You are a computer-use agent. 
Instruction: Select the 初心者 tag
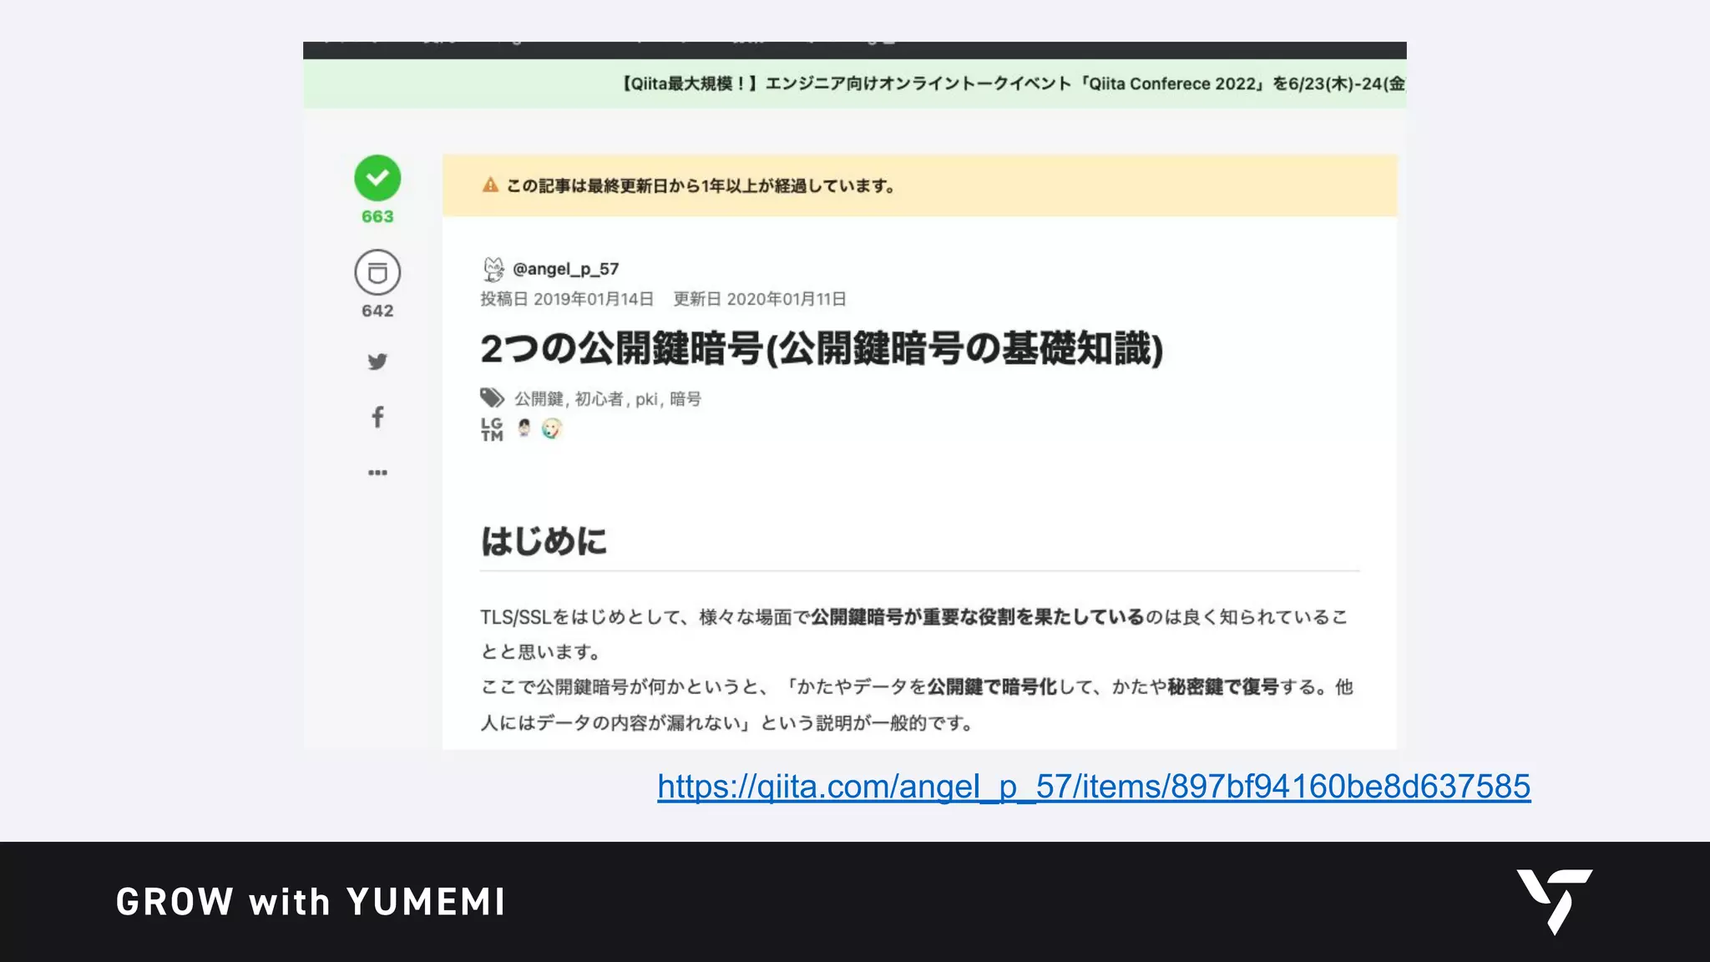click(x=599, y=399)
